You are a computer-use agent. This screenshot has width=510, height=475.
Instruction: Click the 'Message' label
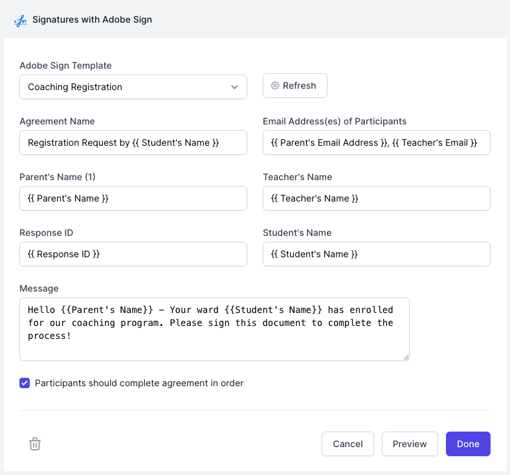(x=39, y=288)
